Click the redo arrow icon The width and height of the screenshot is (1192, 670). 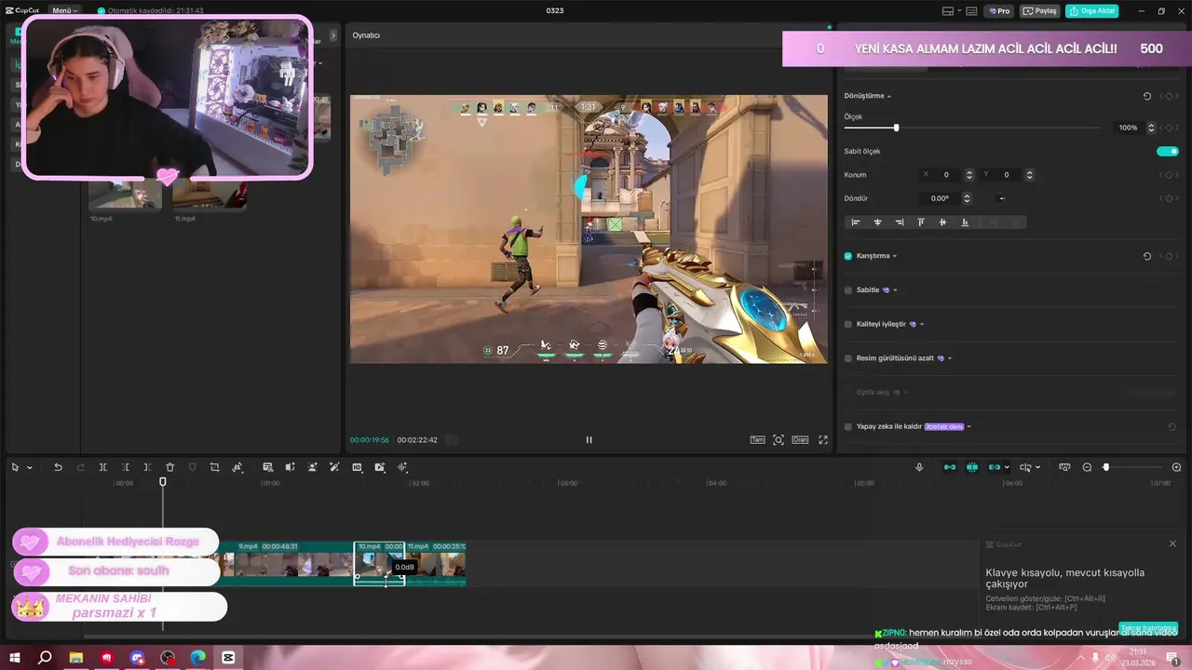pyautogui.click(x=80, y=467)
